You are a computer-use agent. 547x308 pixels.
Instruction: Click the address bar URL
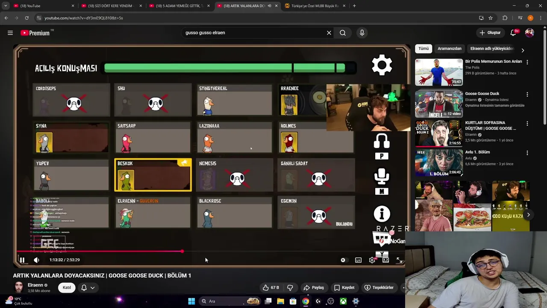pyautogui.click(x=84, y=18)
